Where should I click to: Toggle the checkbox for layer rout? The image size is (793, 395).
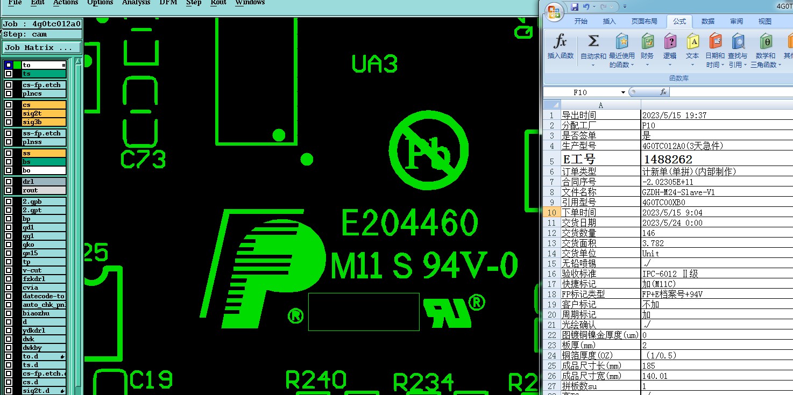pos(9,190)
